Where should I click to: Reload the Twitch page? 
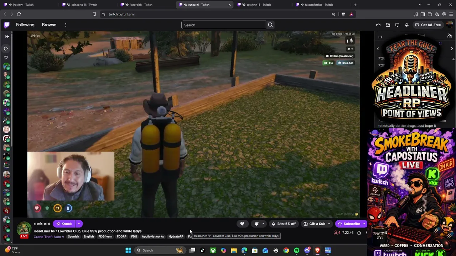19,14
